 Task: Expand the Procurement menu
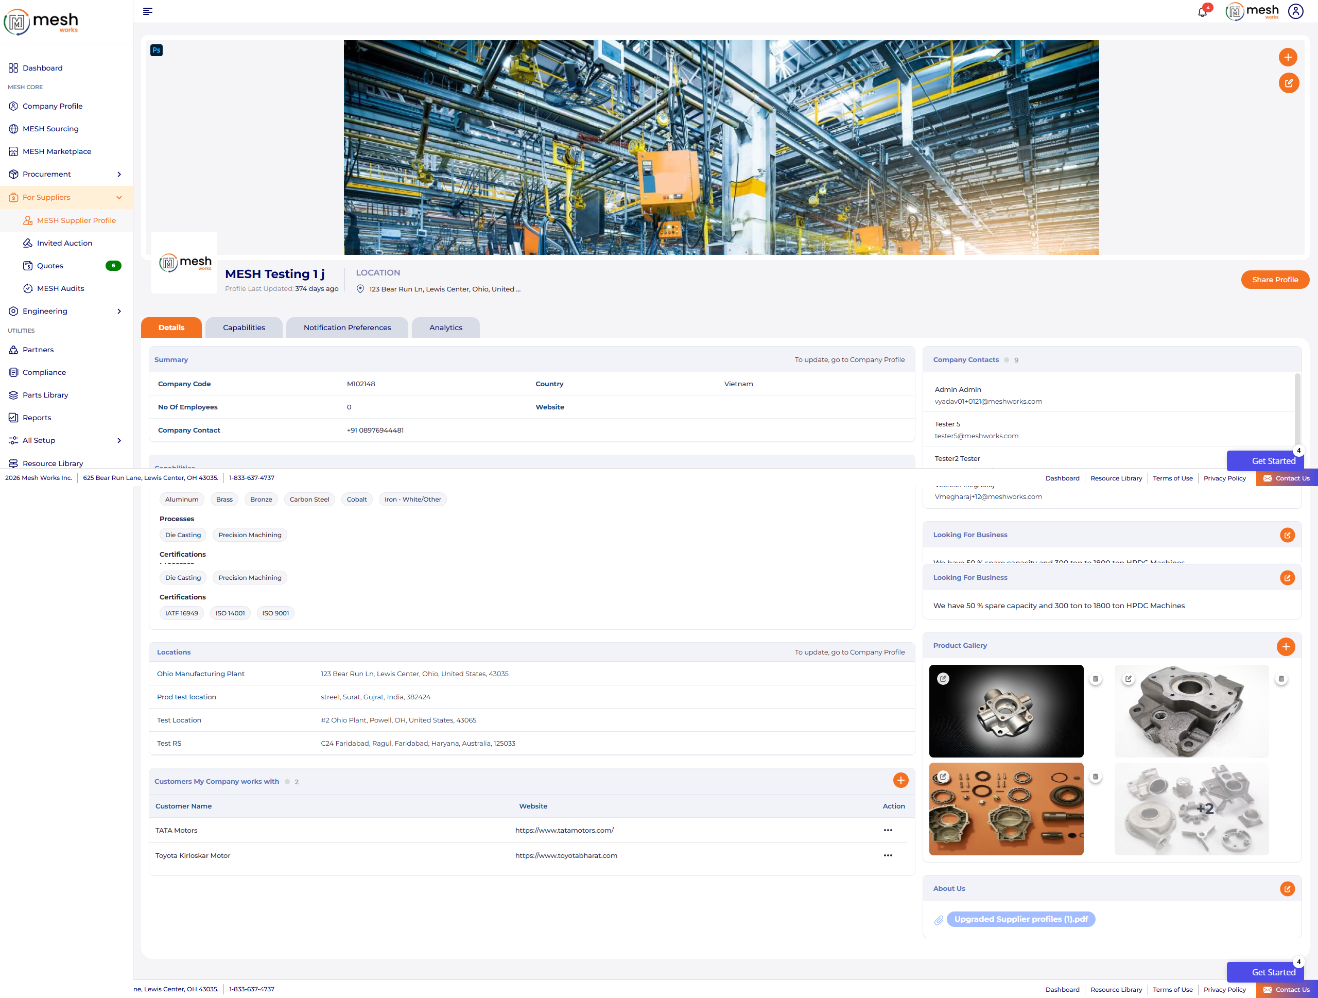point(65,174)
